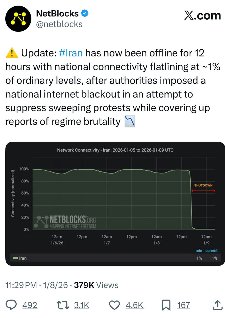Toggle the Iran series legend entry
225x318 pixels.
[x=20, y=258]
